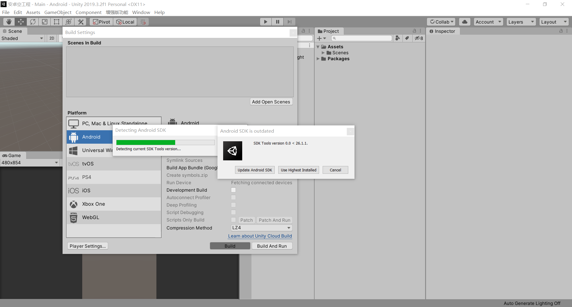The image size is (572, 307).
Task: Select the tvOS platform
Action: coord(114,164)
